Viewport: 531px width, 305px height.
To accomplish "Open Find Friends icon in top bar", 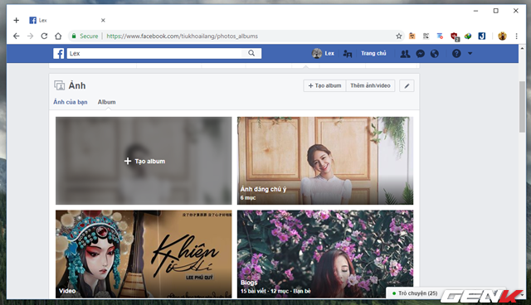I will (x=348, y=53).
